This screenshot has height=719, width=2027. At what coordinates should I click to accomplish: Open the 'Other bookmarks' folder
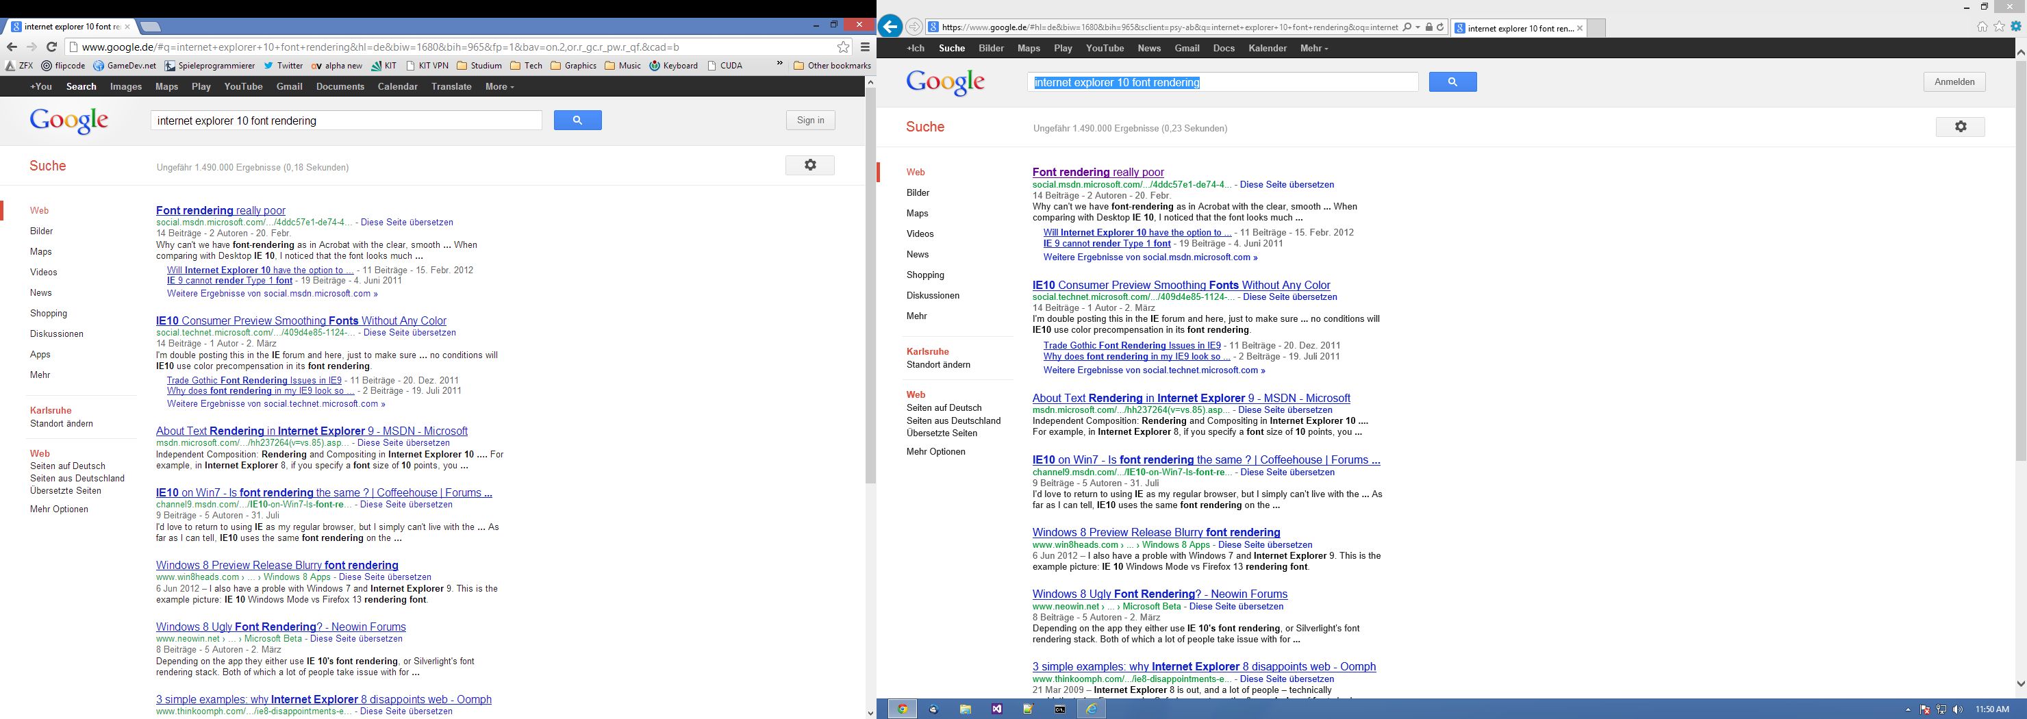tap(833, 66)
